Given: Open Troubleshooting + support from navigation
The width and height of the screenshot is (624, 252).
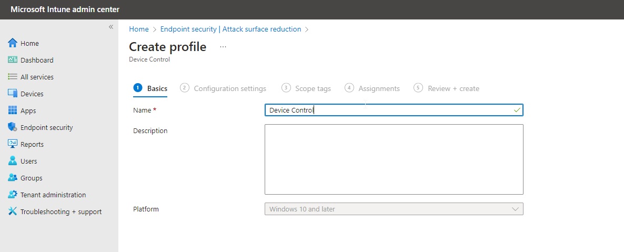Looking at the screenshot, I should click(x=61, y=212).
